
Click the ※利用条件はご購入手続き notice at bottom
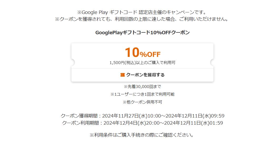point(142,135)
